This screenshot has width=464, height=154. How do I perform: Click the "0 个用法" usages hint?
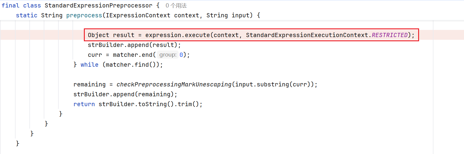pyautogui.click(x=176, y=5)
